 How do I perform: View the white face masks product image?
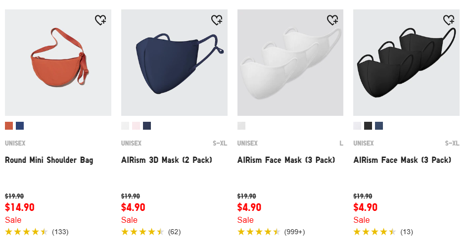click(290, 62)
